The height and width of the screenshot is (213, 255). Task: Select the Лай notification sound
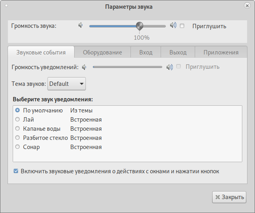(17, 119)
